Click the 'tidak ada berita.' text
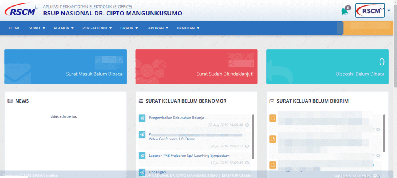 pos(64,117)
